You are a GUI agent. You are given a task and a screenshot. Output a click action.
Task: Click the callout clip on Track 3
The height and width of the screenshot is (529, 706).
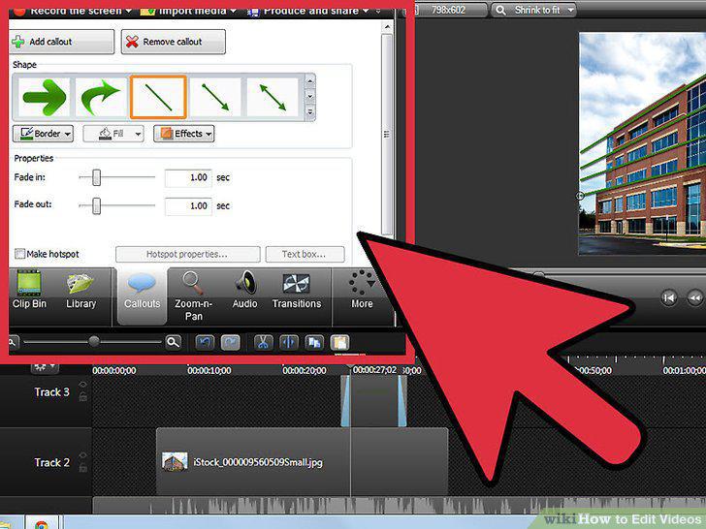tap(373, 401)
